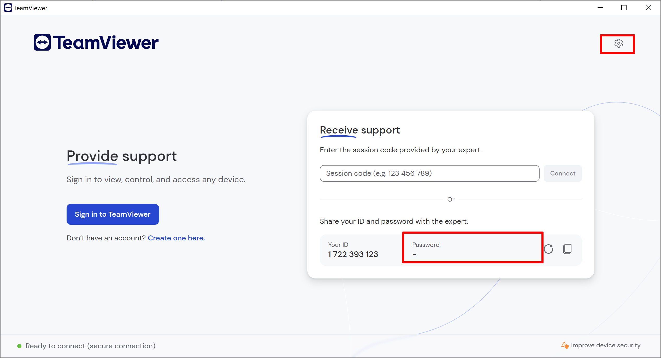Focus the Session code input field
The height and width of the screenshot is (358, 661).
(429, 173)
